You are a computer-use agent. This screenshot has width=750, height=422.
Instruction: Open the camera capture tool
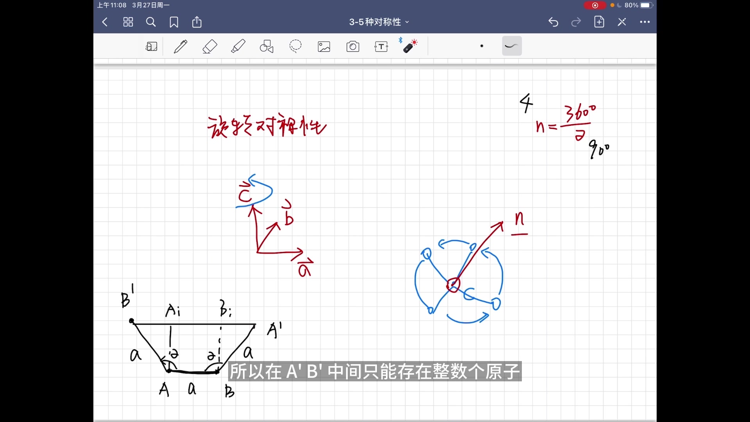pyautogui.click(x=353, y=47)
